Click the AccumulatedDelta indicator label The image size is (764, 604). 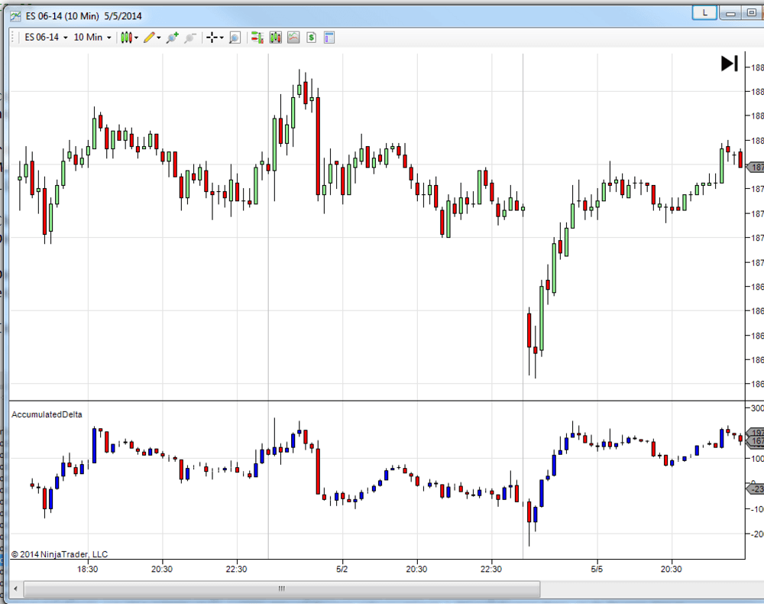coord(47,414)
